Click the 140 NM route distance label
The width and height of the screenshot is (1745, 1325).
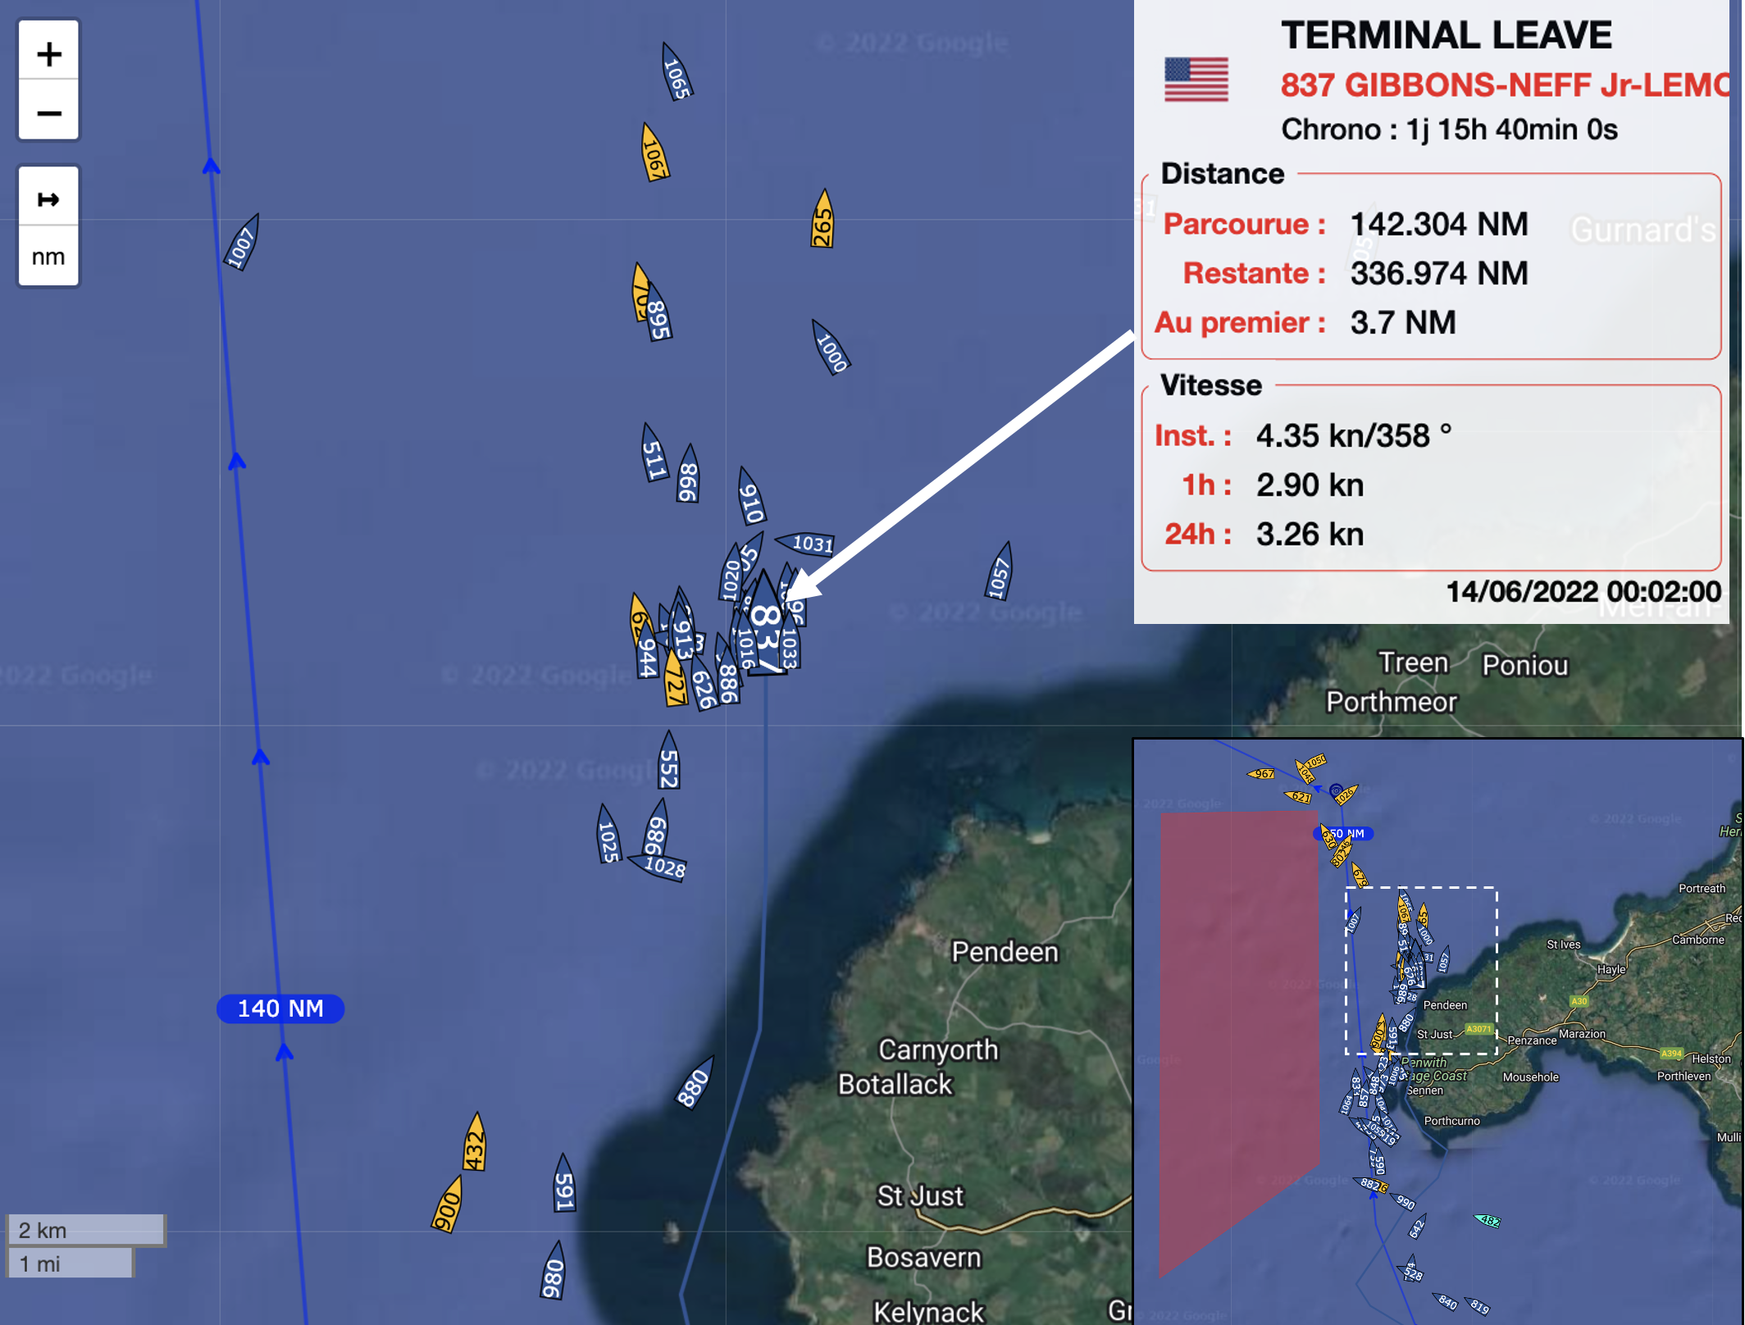click(280, 1009)
